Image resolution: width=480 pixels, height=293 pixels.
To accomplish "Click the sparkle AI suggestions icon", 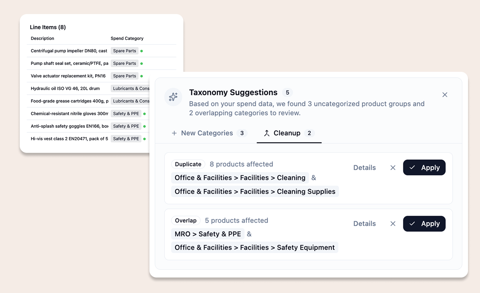I will (173, 97).
